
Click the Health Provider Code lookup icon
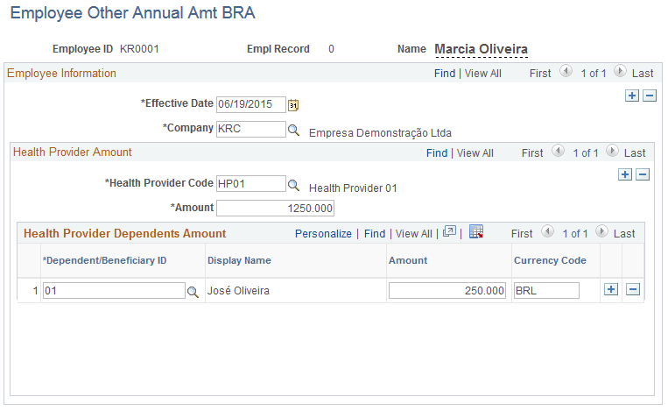[x=294, y=185]
